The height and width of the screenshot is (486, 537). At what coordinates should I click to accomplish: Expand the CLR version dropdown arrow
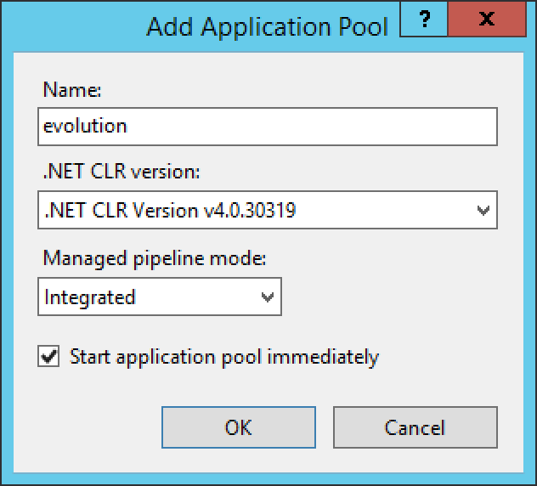(483, 211)
